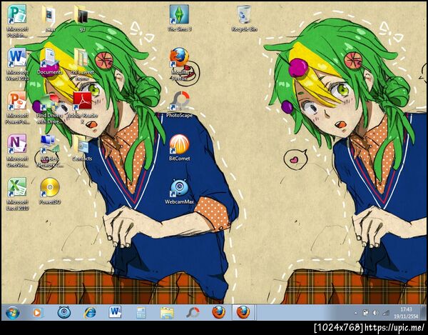The image size is (428, 335).
Task: Open Windows Explorer from the taskbar
Action: click(167, 313)
